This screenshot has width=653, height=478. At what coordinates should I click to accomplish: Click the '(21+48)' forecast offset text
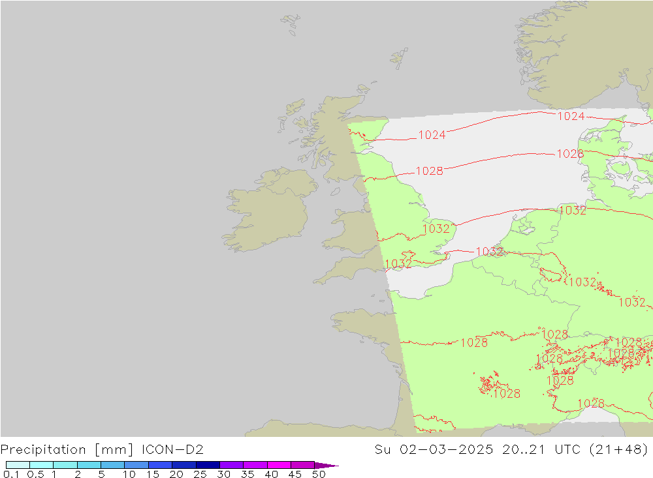(619, 449)
